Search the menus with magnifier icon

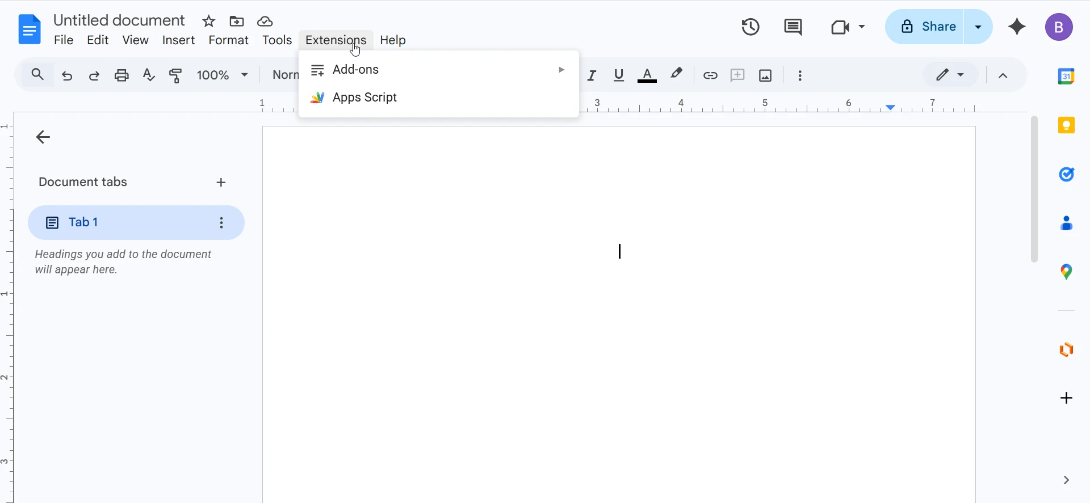coord(37,75)
